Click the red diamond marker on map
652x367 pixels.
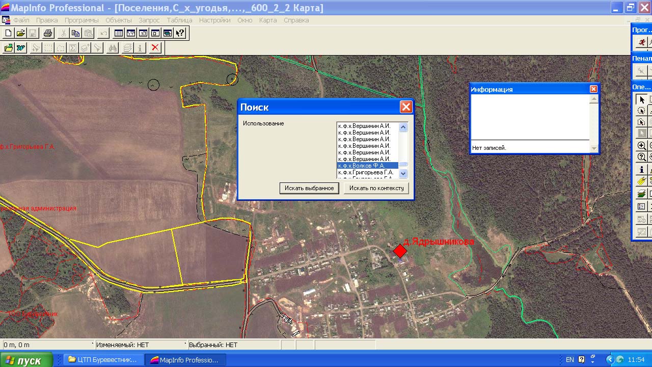tap(400, 251)
